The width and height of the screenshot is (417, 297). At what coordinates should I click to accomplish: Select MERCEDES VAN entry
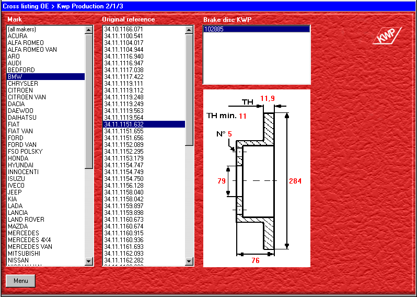pyautogui.click(x=45, y=246)
